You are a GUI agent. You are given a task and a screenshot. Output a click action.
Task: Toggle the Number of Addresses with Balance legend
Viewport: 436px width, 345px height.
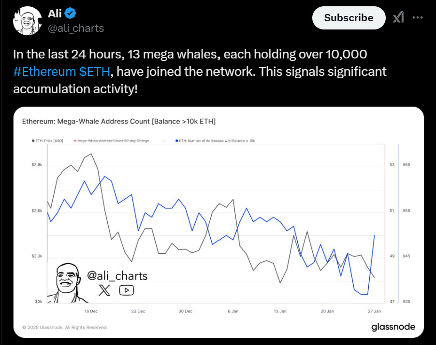pos(216,140)
